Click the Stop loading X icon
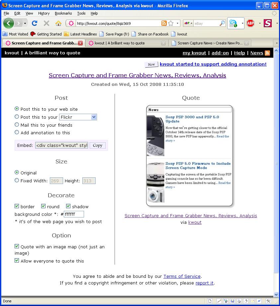The image size is (280, 306). pyautogui.click(x=47, y=24)
